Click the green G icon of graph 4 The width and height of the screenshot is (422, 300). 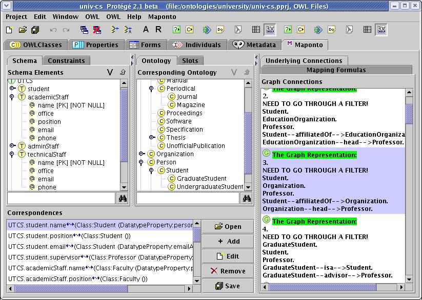coord(266,220)
